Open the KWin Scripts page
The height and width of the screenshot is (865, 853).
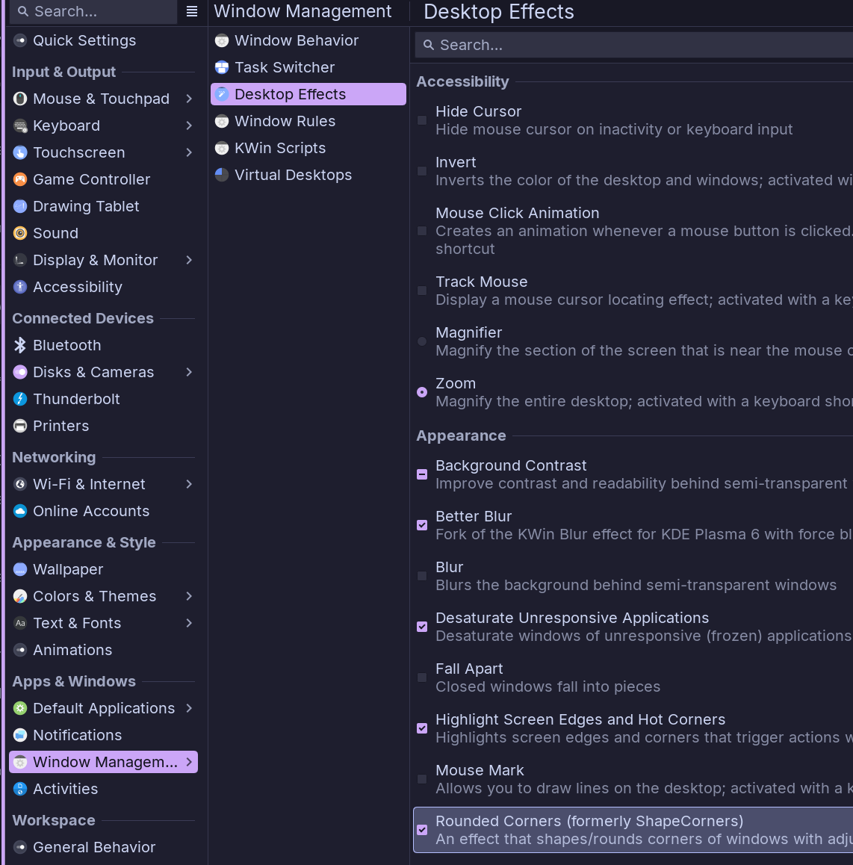[279, 148]
